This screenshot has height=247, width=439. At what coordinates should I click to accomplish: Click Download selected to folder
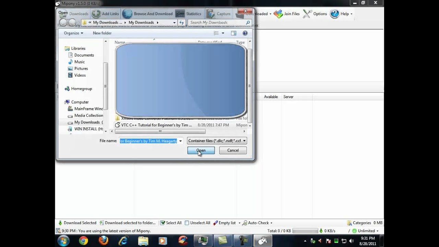coord(127,223)
